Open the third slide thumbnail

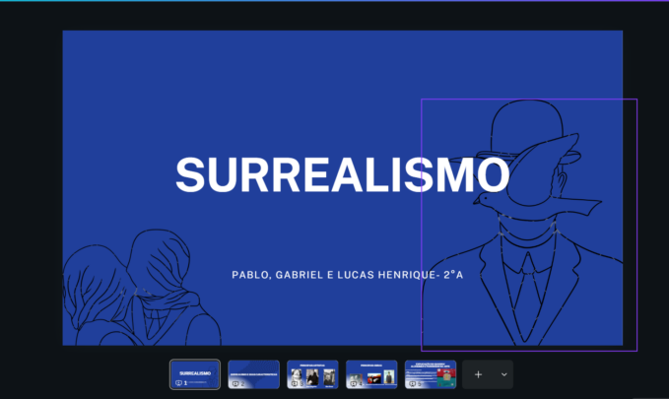312,370
